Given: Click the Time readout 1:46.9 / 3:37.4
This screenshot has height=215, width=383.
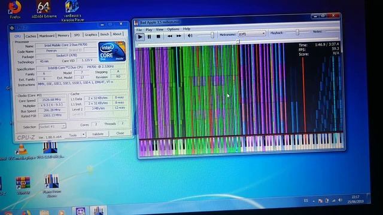Looking at the screenshot, I should tap(327, 45).
